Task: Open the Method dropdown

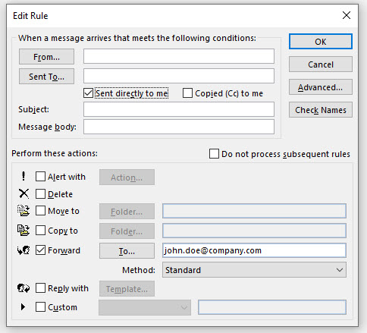Action: [254, 270]
